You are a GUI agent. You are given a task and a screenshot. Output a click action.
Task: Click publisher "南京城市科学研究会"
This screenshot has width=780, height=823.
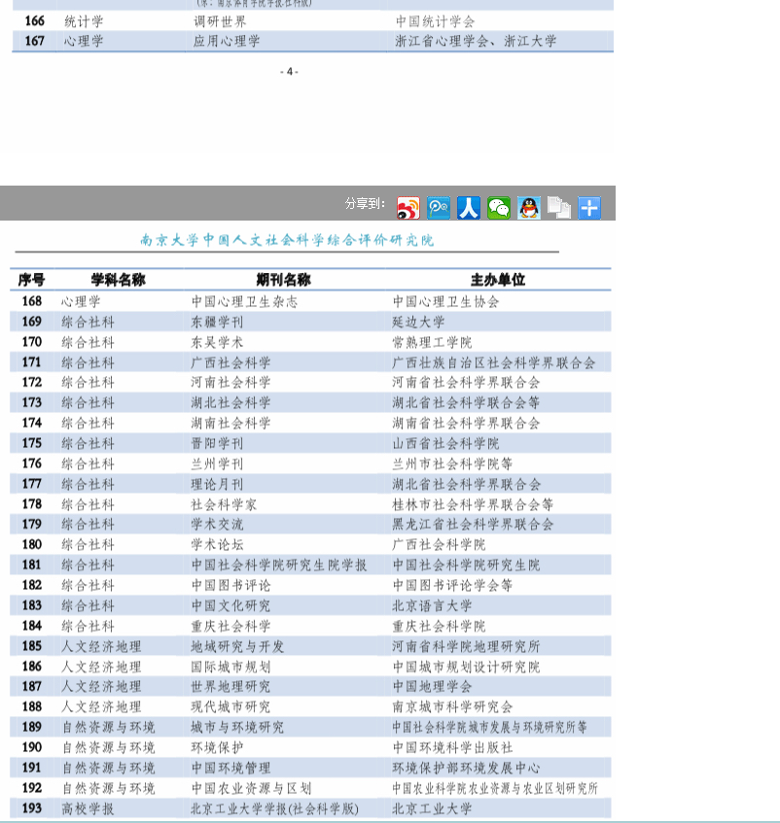[452, 707]
